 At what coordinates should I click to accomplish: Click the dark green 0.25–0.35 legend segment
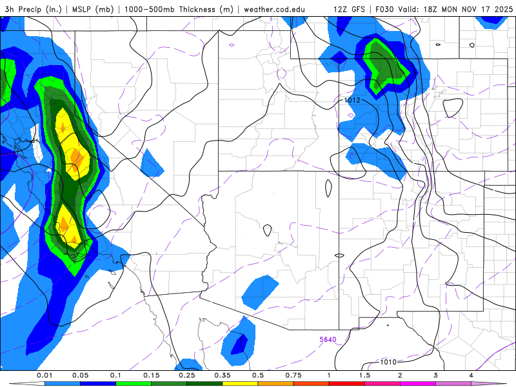pyautogui.click(x=204, y=384)
